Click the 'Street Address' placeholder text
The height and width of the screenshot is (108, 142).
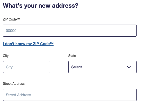pos(19,95)
